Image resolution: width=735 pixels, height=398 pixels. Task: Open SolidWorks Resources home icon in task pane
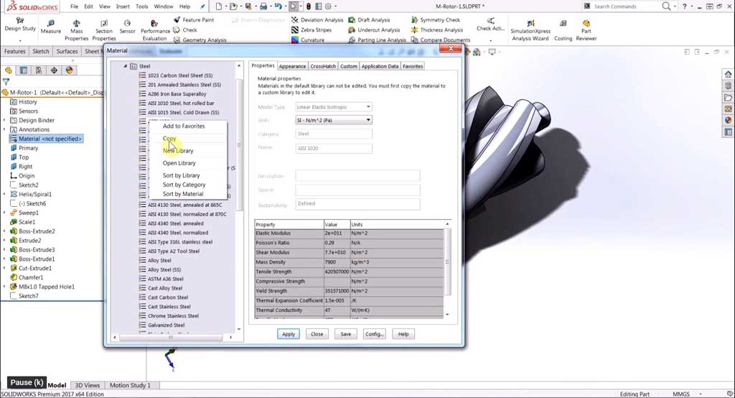(728, 74)
